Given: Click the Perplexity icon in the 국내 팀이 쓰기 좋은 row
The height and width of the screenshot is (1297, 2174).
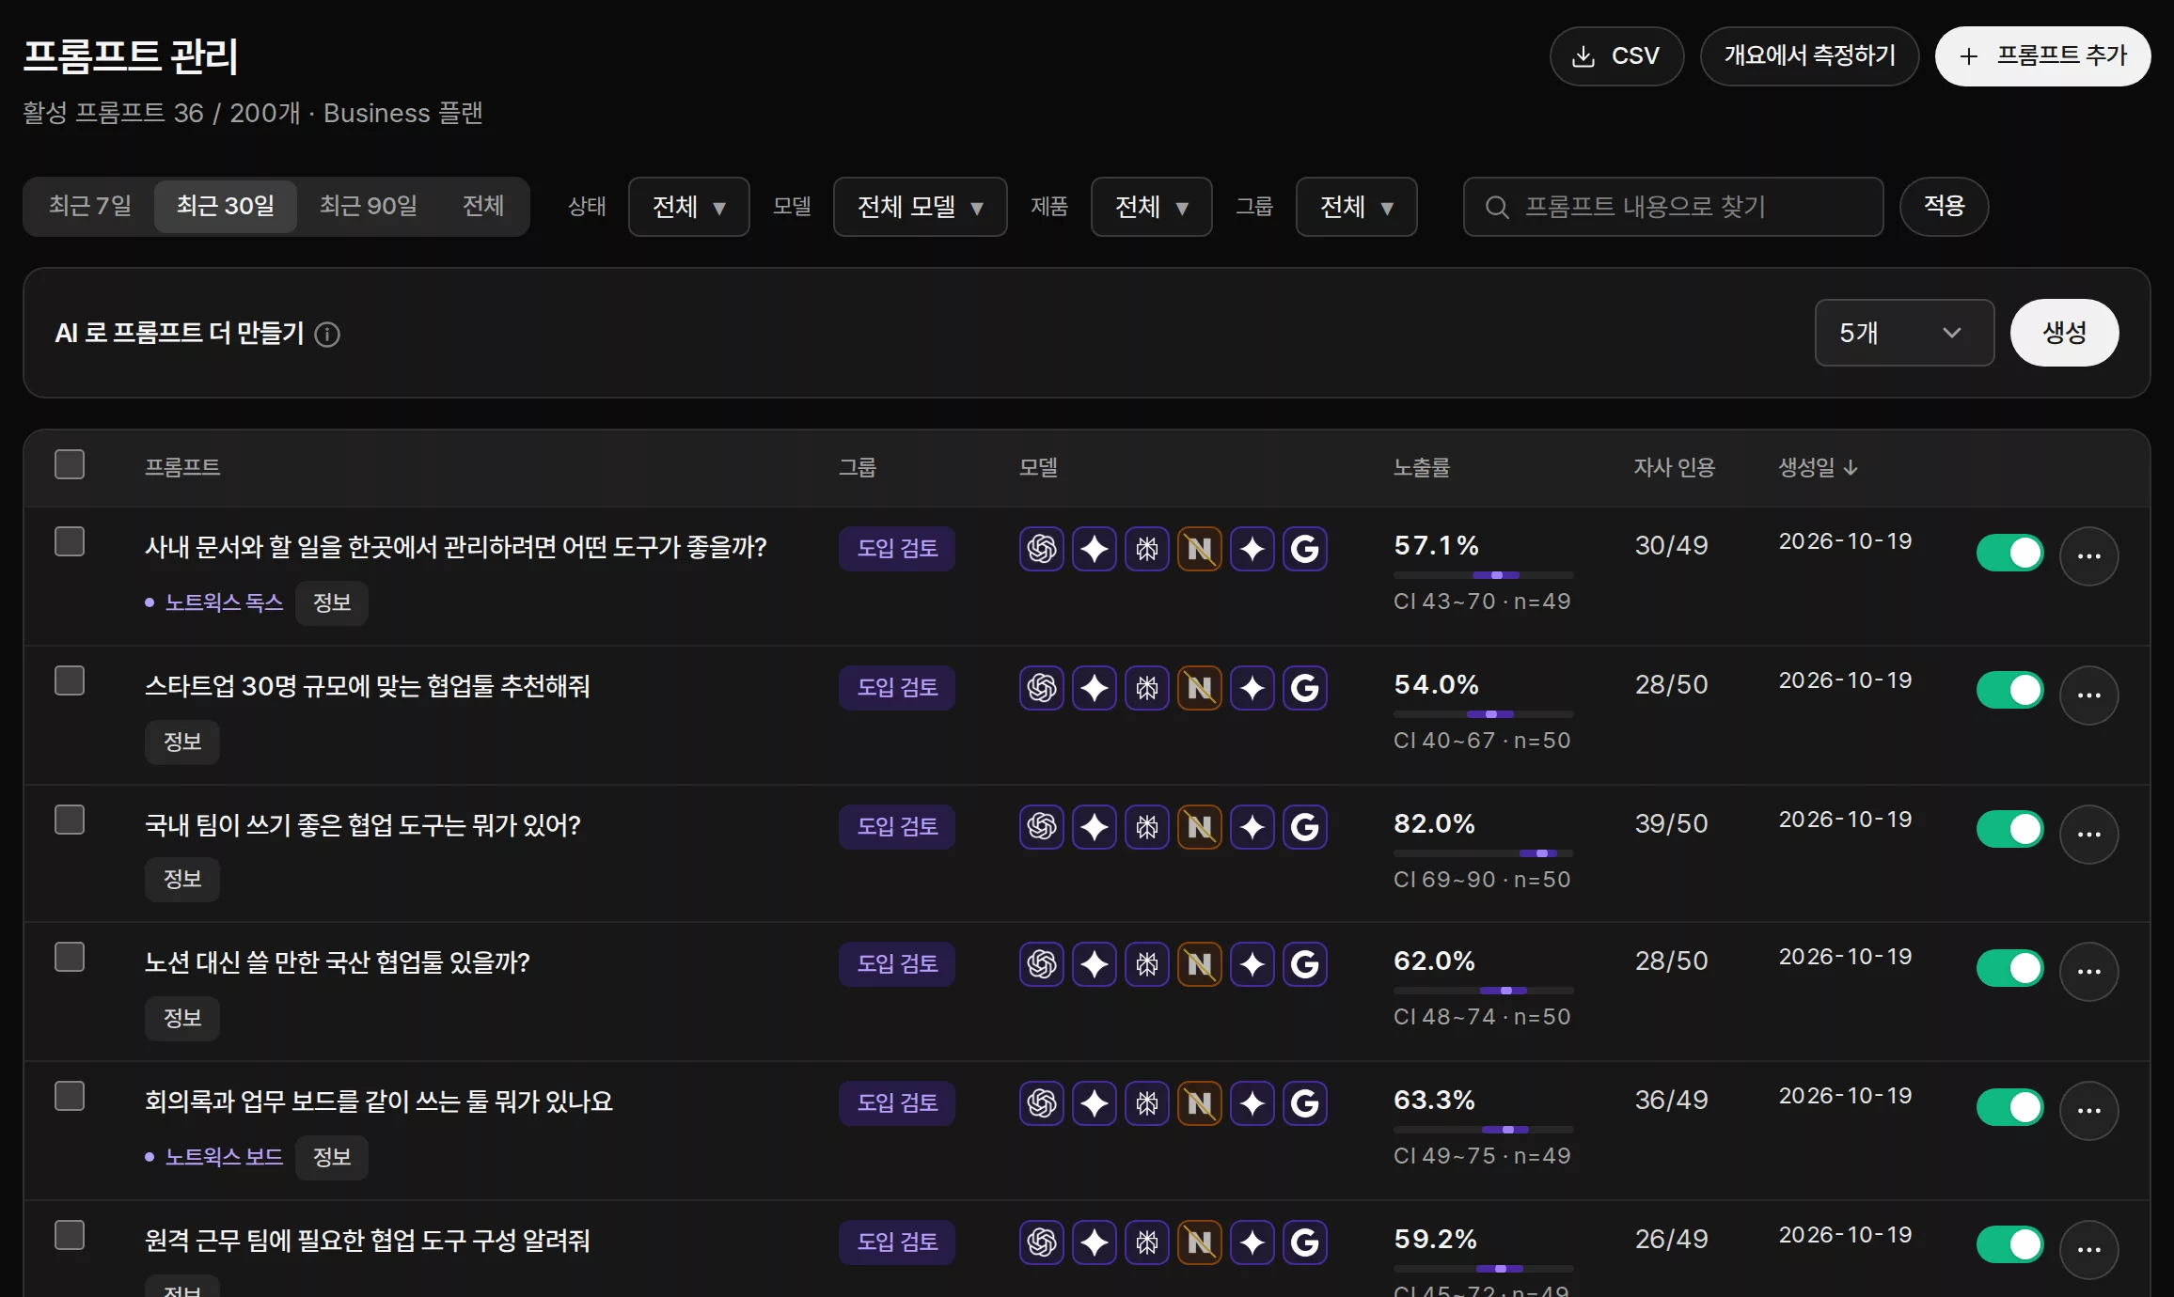Looking at the screenshot, I should 1146,827.
